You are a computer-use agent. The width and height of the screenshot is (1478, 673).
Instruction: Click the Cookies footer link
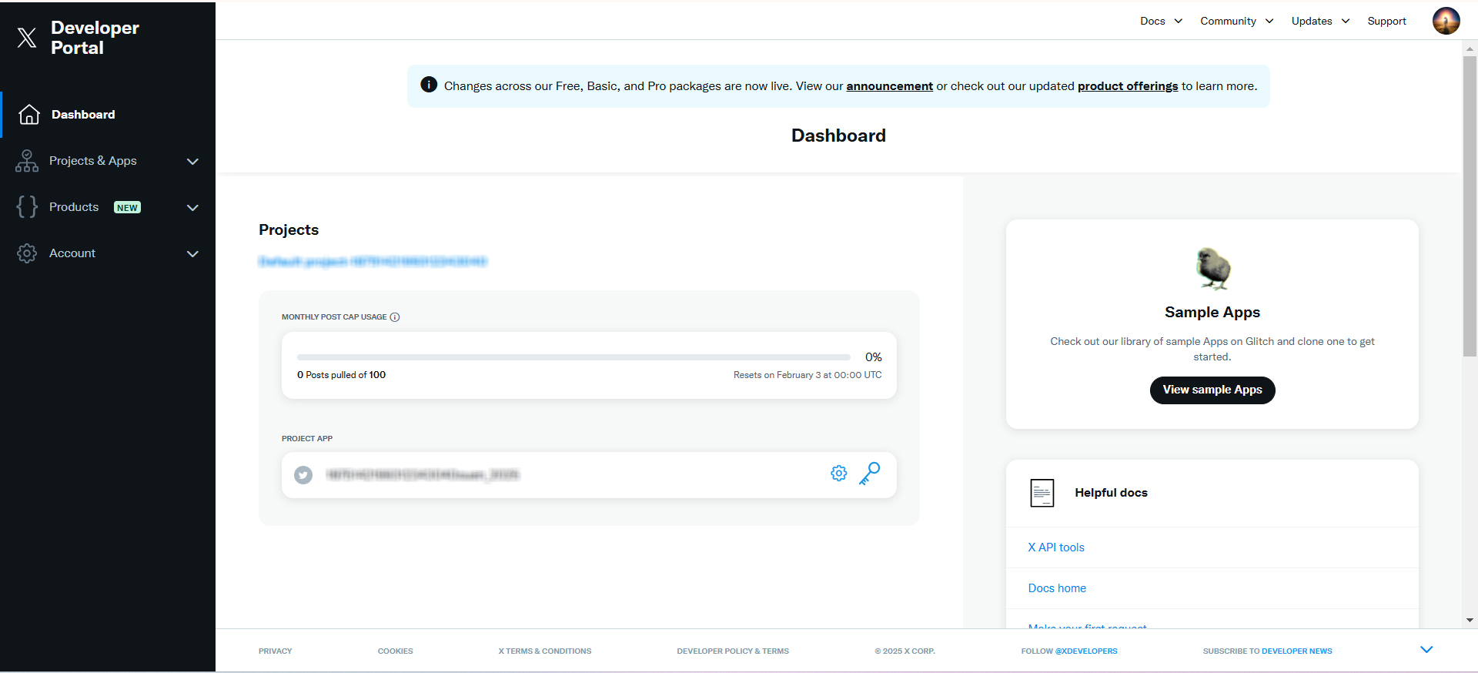[x=395, y=651]
